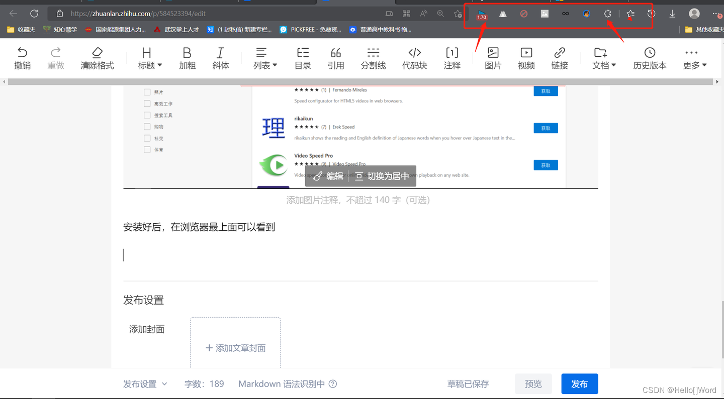This screenshot has width=724, height=399.
Task: Undo the last edit with 撤销
Action: click(x=22, y=58)
